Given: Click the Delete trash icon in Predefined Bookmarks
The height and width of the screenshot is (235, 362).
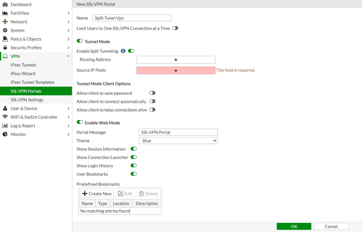Looking at the screenshot, I should point(148,193).
